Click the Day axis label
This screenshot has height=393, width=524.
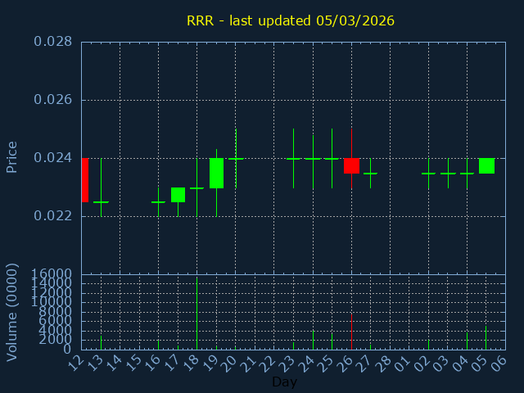(x=284, y=382)
